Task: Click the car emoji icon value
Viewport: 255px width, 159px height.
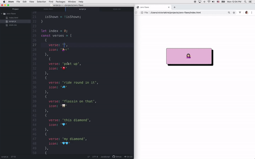Action: [64, 87]
